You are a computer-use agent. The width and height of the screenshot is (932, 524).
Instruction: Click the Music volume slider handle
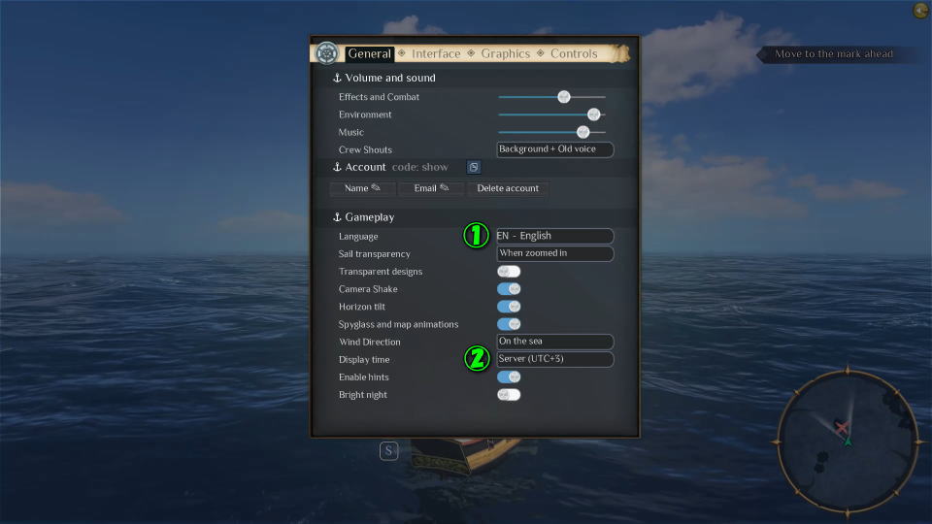tap(582, 132)
